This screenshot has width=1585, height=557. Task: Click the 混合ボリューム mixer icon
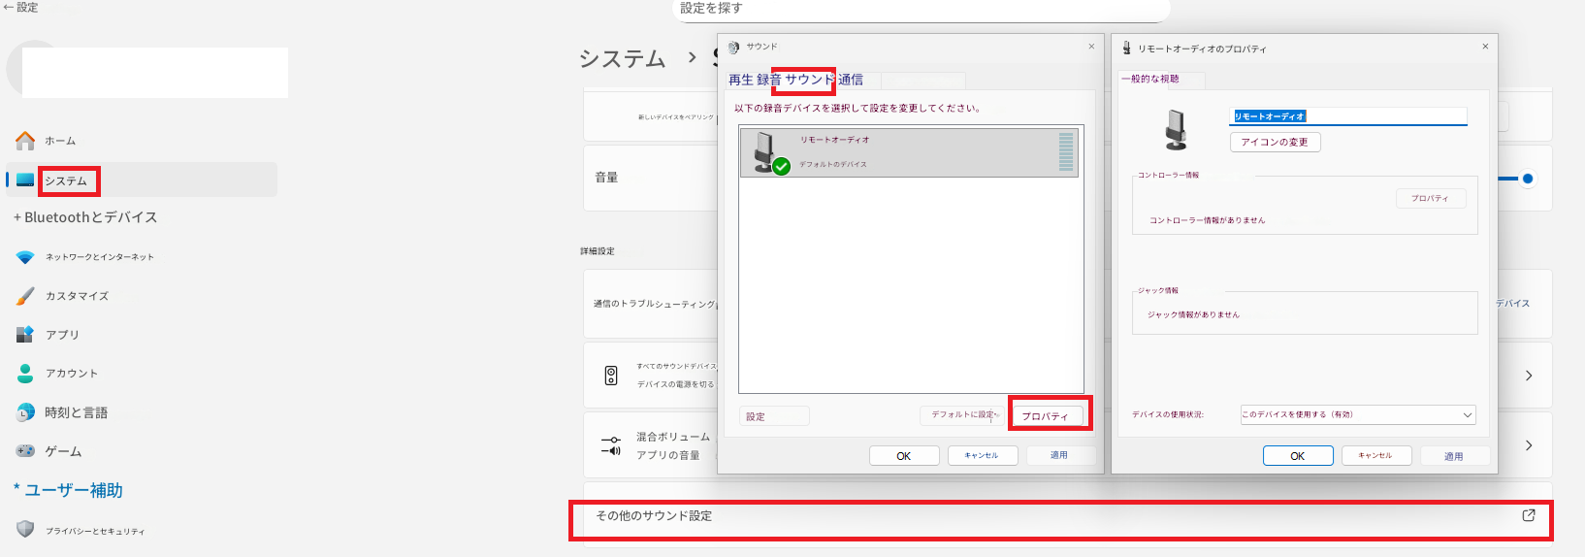(x=611, y=445)
